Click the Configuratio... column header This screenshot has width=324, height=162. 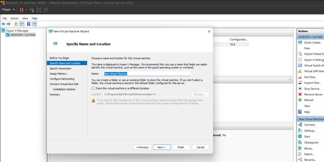pyautogui.click(x=238, y=39)
